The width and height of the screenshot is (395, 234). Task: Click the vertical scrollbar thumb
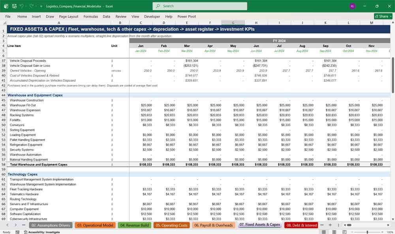pos(393,75)
